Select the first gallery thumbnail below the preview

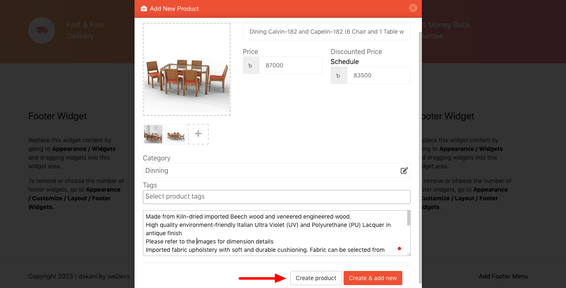[x=153, y=134]
